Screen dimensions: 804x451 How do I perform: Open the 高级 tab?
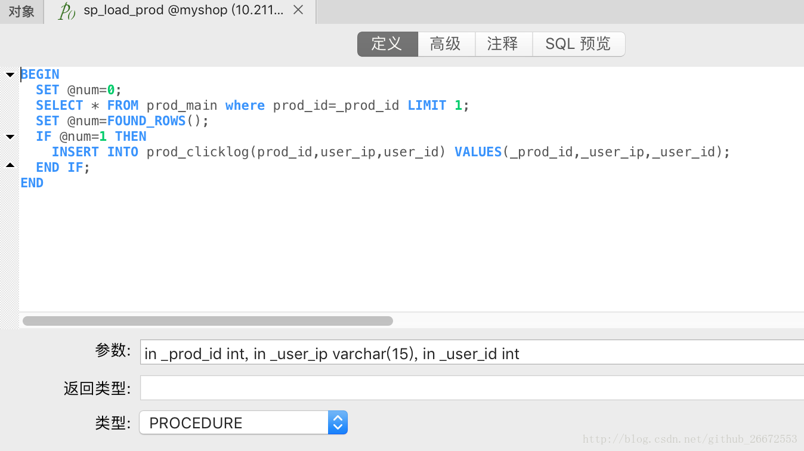click(446, 44)
